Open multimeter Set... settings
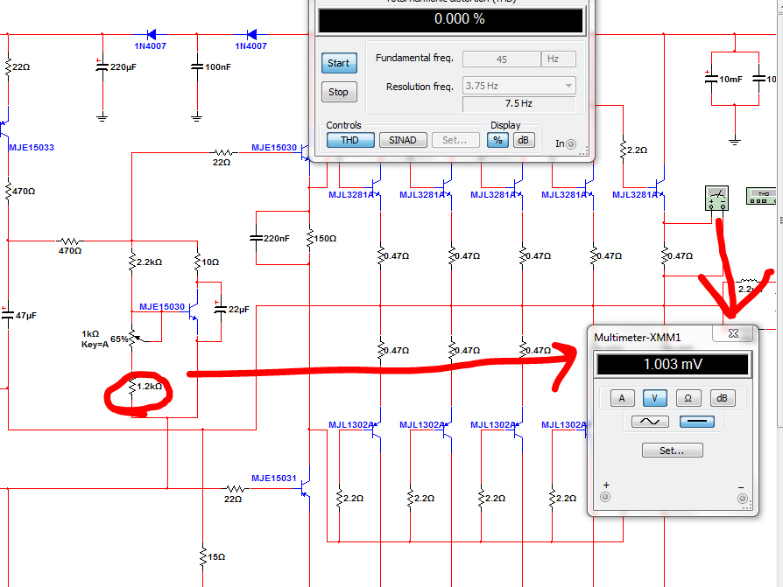 click(672, 451)
